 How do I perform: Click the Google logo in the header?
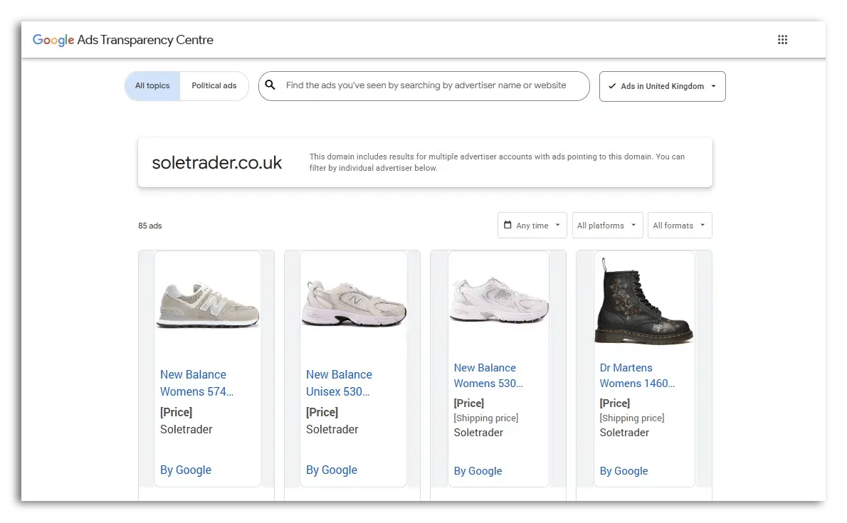tap(53, 40)
